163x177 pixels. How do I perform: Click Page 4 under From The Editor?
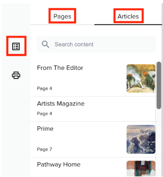(x=44, y=88)
